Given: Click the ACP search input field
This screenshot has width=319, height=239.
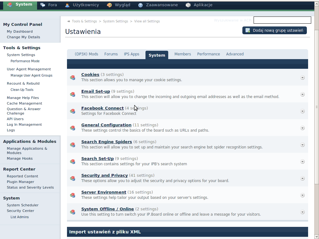Looking at the screenshot, I should (x=282, y=20).
